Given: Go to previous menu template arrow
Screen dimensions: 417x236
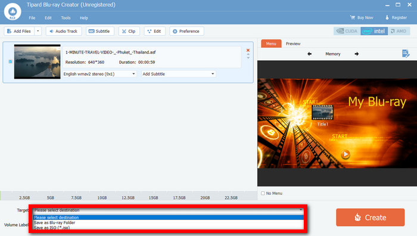Looking at the screenshot, I should coord(309,54).
